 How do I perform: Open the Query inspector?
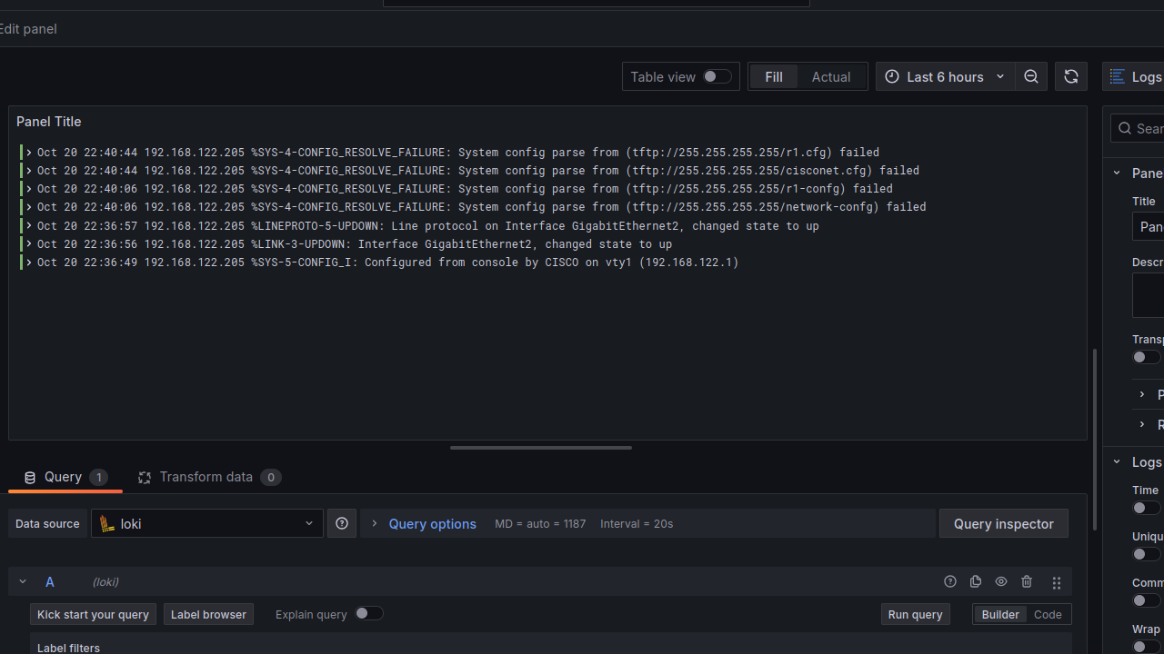click(x=1004, y=523)
